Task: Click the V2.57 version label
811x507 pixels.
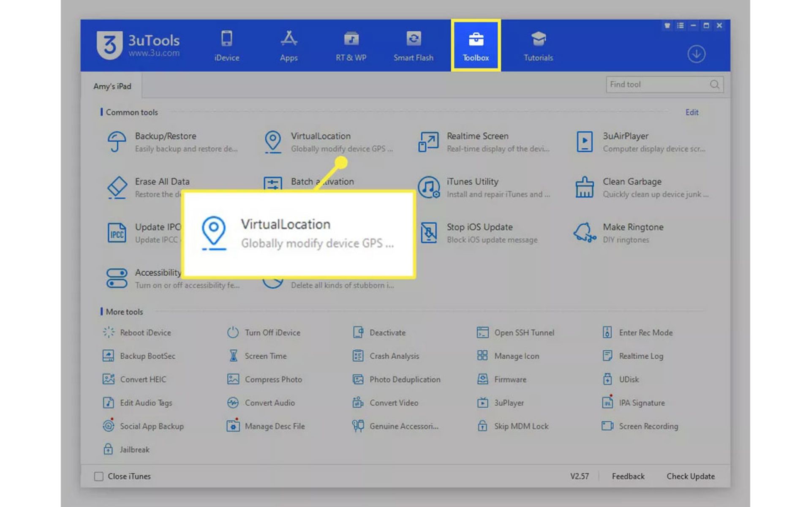Action: click(580, 476)
